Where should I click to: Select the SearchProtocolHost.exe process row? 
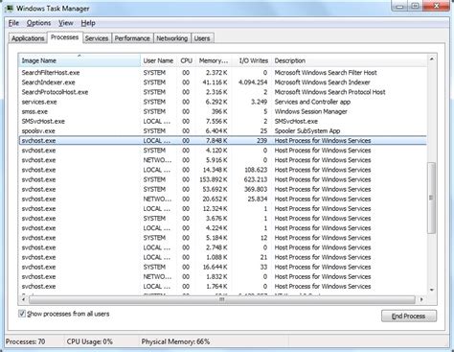[223, 92]
